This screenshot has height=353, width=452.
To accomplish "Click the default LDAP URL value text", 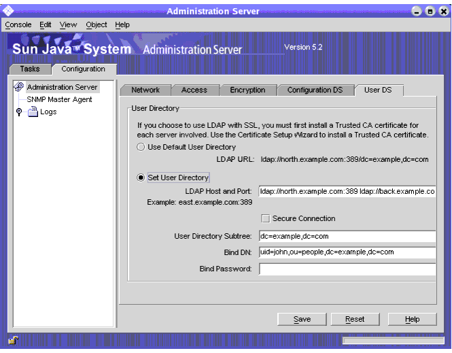I will [345, 159].
